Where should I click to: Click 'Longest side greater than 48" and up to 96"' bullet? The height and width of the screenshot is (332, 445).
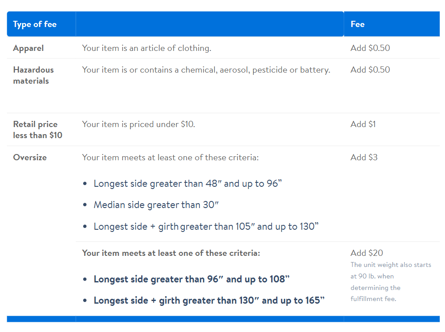188,183
